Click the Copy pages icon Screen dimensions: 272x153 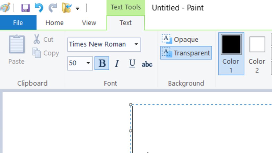[37, 53]
